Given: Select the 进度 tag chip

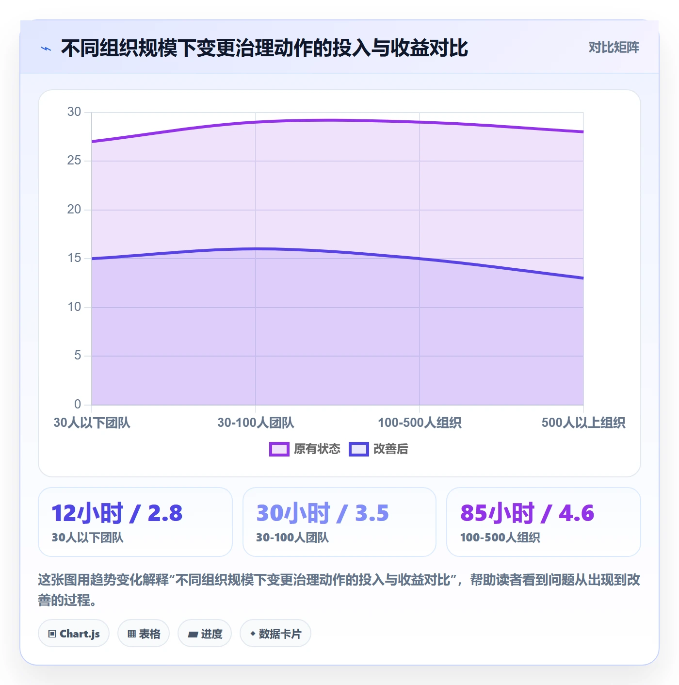Looking at the screenshot, I should click(x=205, y=634).
